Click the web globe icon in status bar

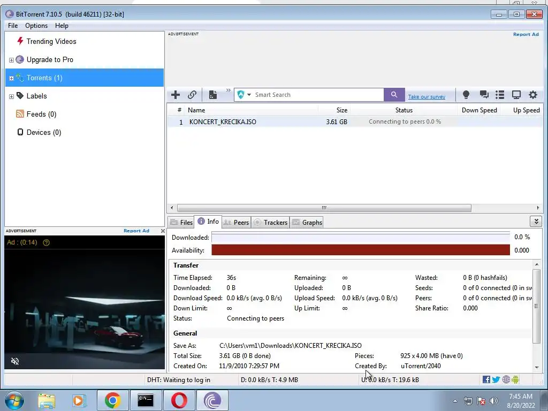coord(506,379)
